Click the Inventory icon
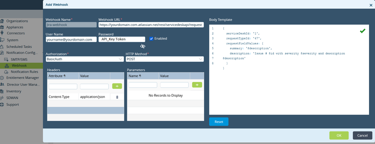Screen dimensions: 375x144 tap(2, 91)
